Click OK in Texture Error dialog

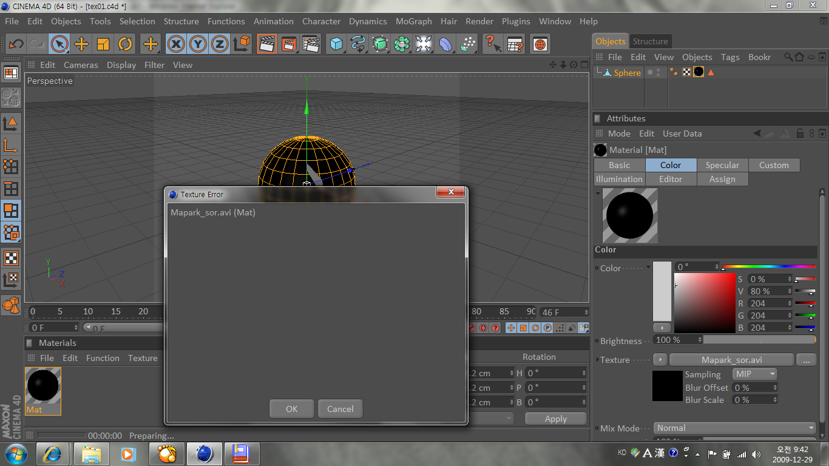pos(292,409)
